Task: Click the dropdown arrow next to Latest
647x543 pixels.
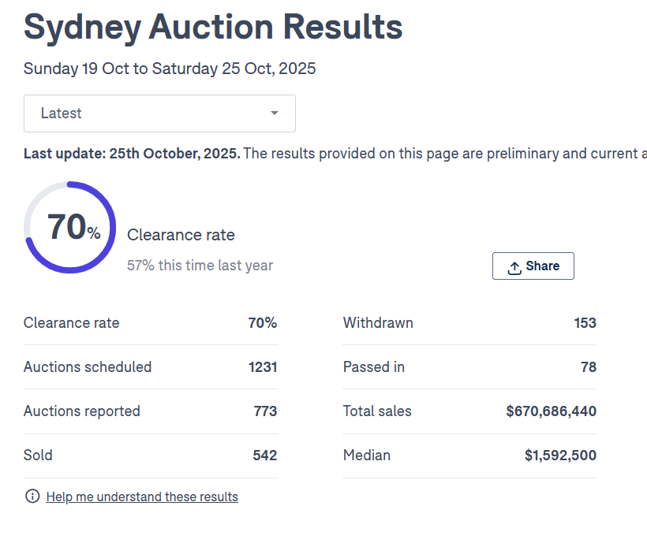Action: pos(275,113)
